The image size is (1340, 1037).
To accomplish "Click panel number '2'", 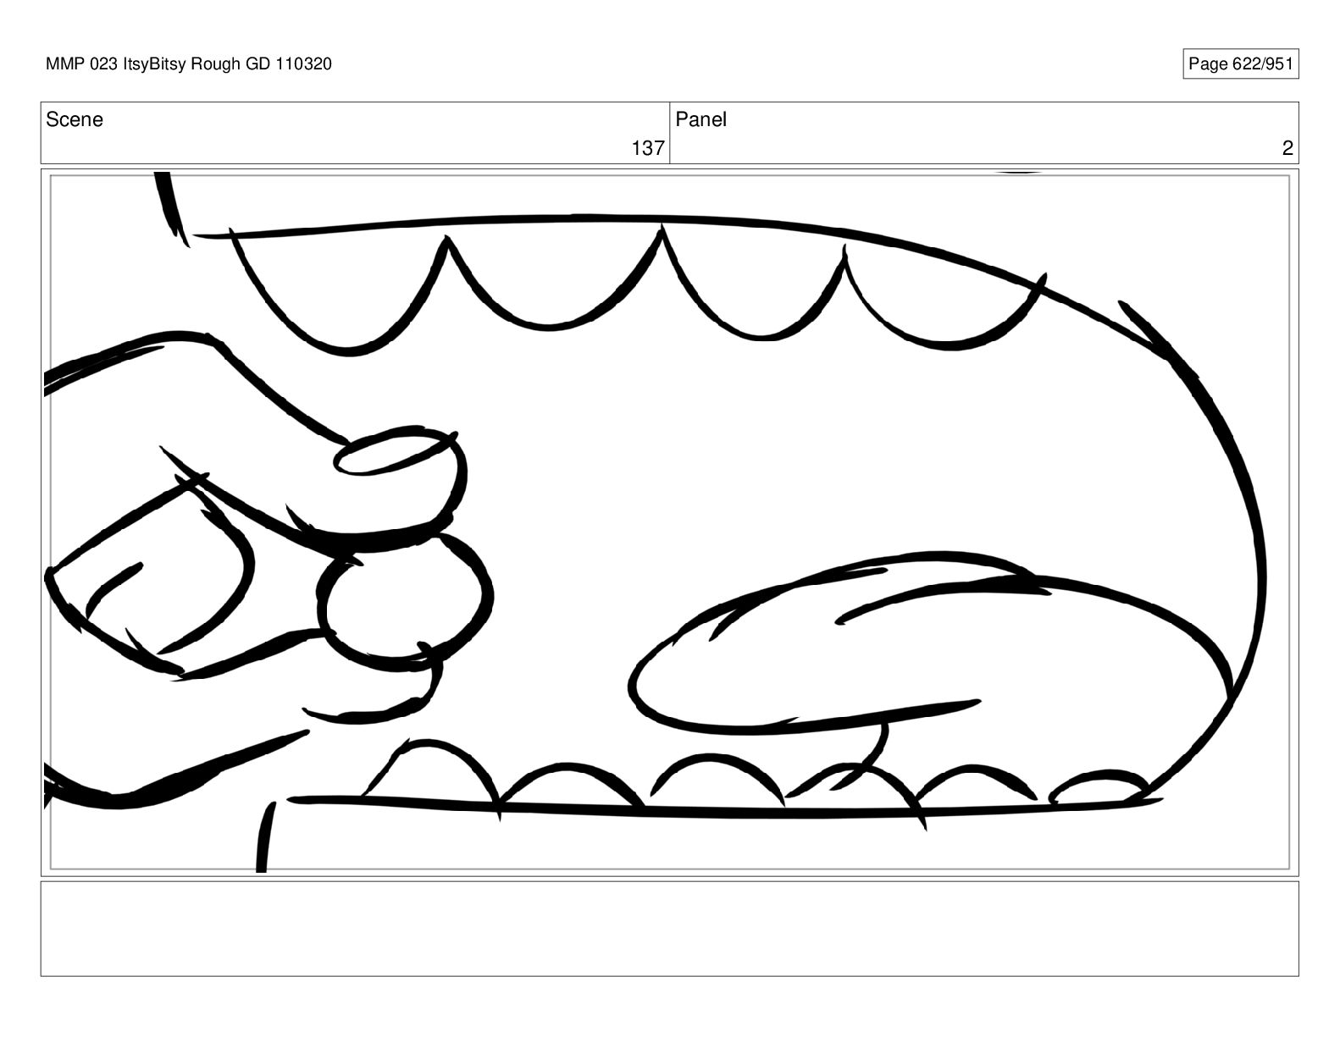I will tap(1287, 148).
